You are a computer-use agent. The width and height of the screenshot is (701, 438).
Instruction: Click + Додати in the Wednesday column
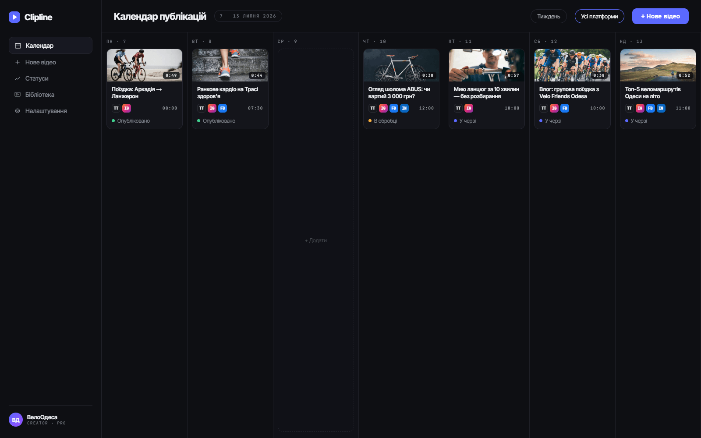coord(316,240)
